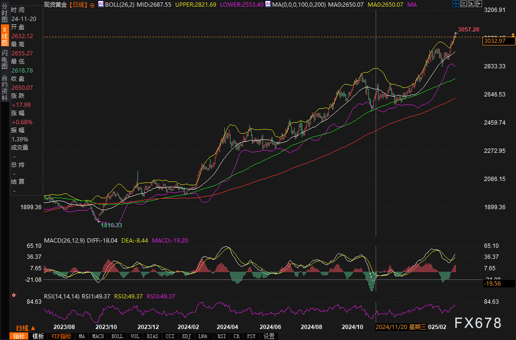The image size is (516, 340).
Task: Show the VOL indicator
Action: tap(135, 336)
